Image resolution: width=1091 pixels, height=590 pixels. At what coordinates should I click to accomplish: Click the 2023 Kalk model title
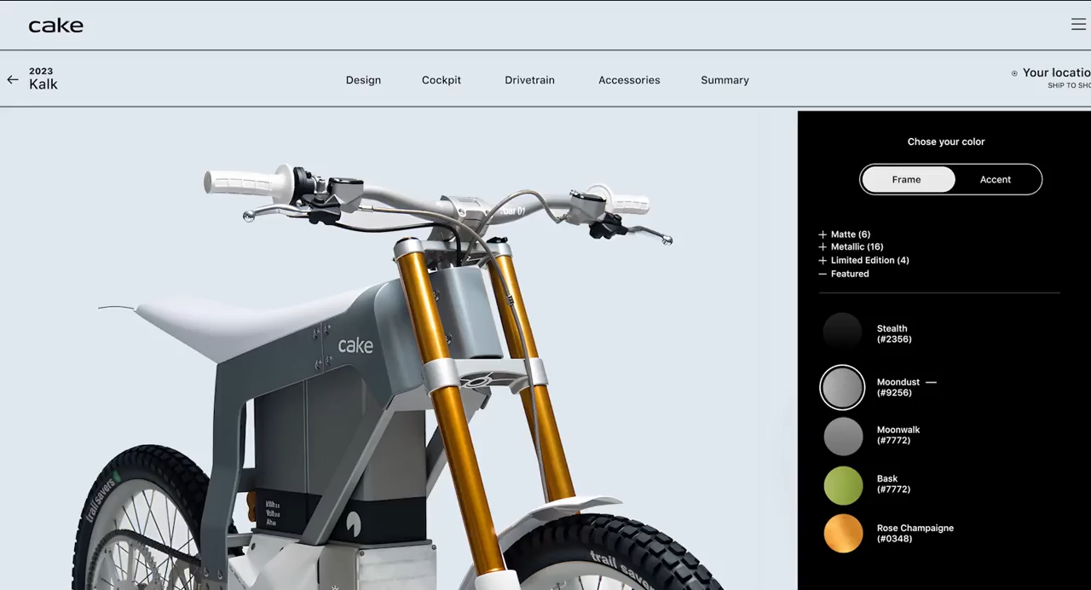(43, 79)
